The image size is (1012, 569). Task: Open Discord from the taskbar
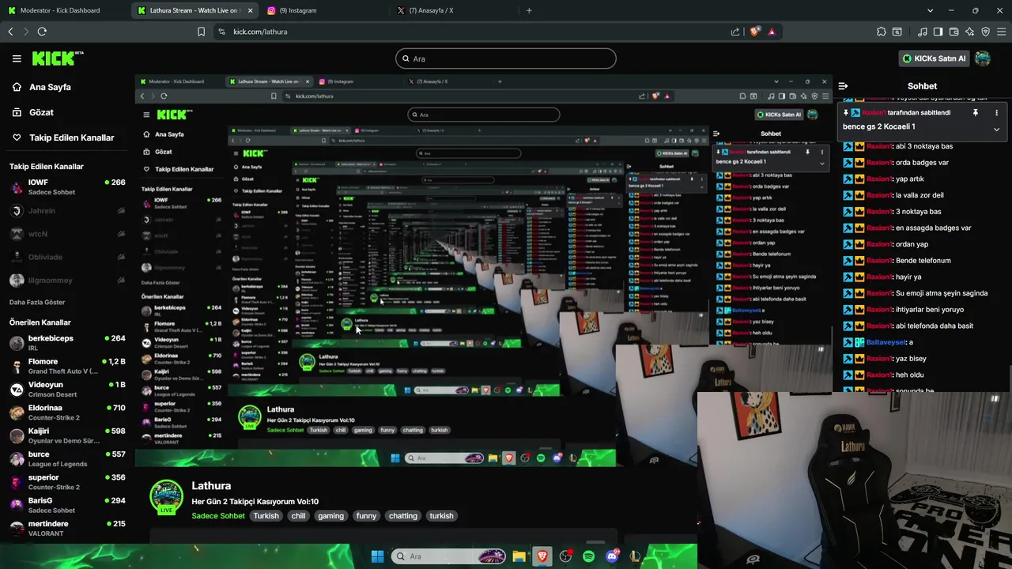(x=612, y=556)
